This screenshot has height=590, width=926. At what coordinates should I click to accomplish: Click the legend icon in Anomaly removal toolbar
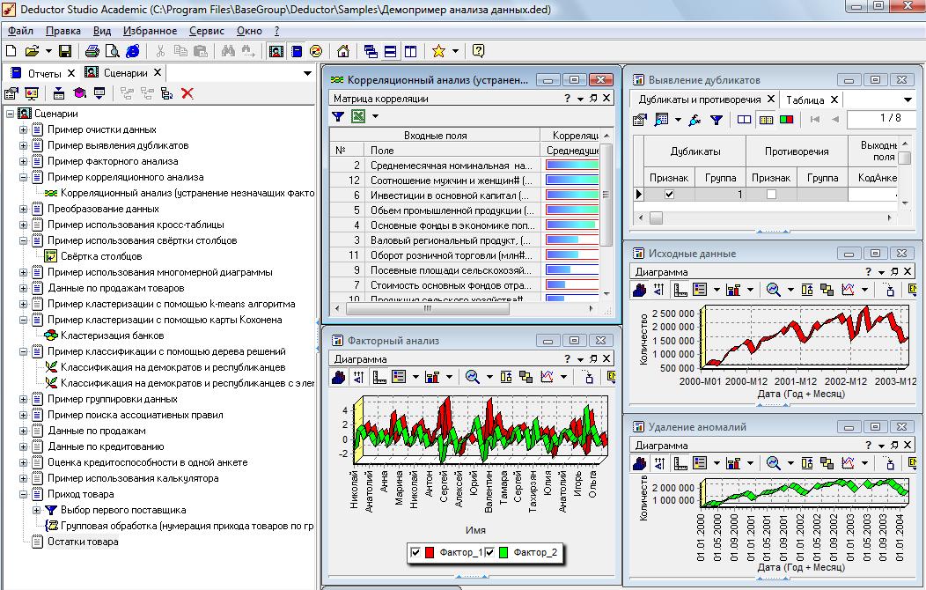coord(700,463)
